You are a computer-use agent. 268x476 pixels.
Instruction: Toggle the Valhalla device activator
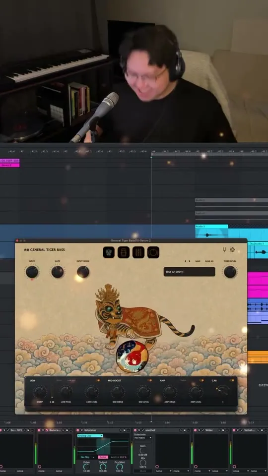coord(234,430)
